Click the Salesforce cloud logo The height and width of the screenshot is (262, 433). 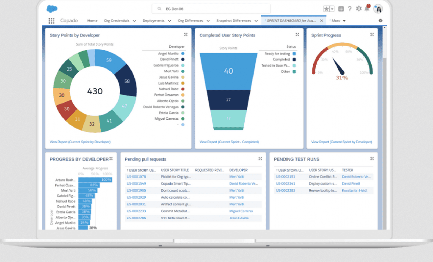(x=52, y=8)
